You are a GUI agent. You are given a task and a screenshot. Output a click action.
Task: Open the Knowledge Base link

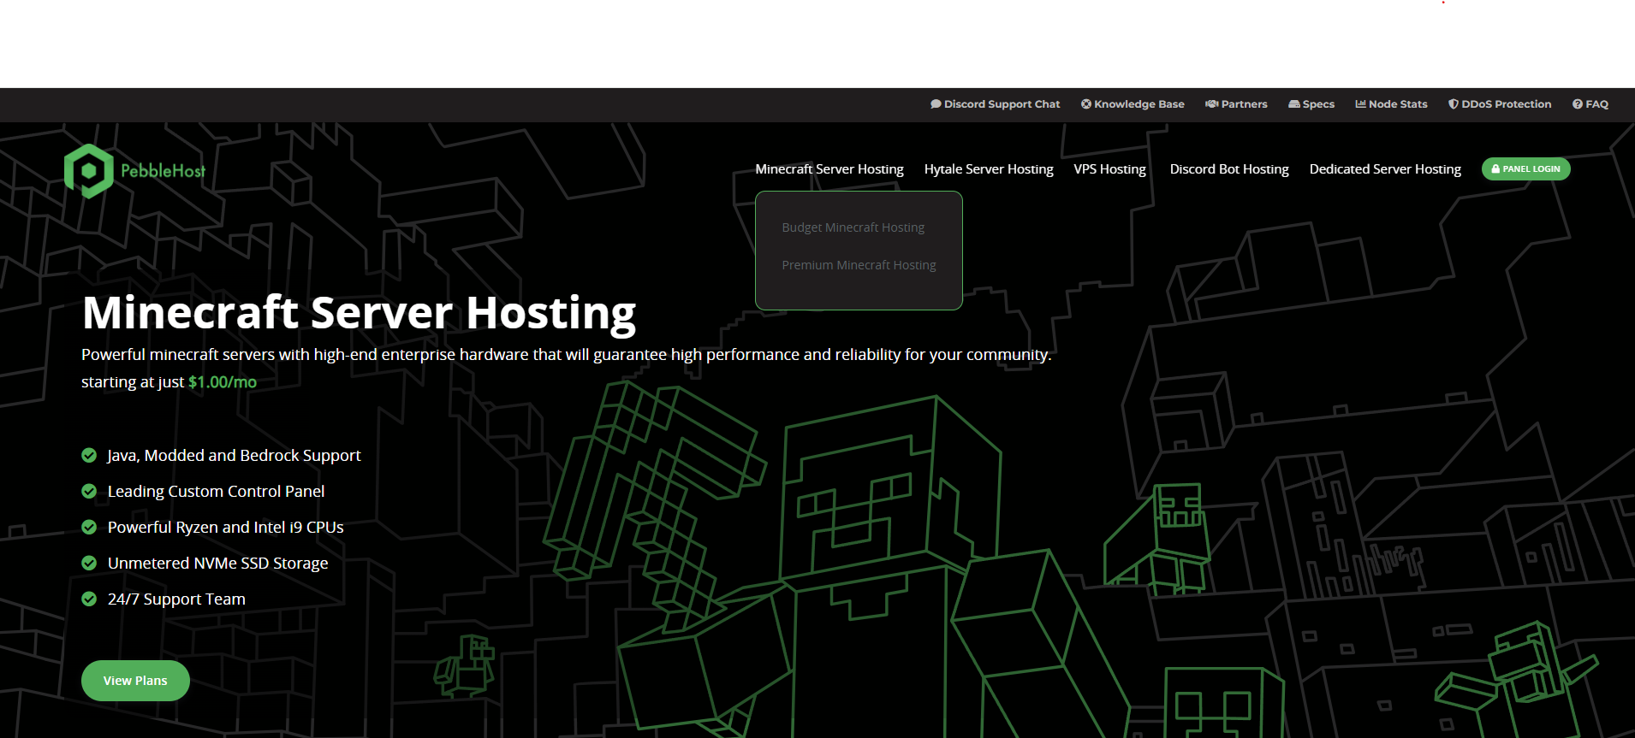(x=1133, y=104)
